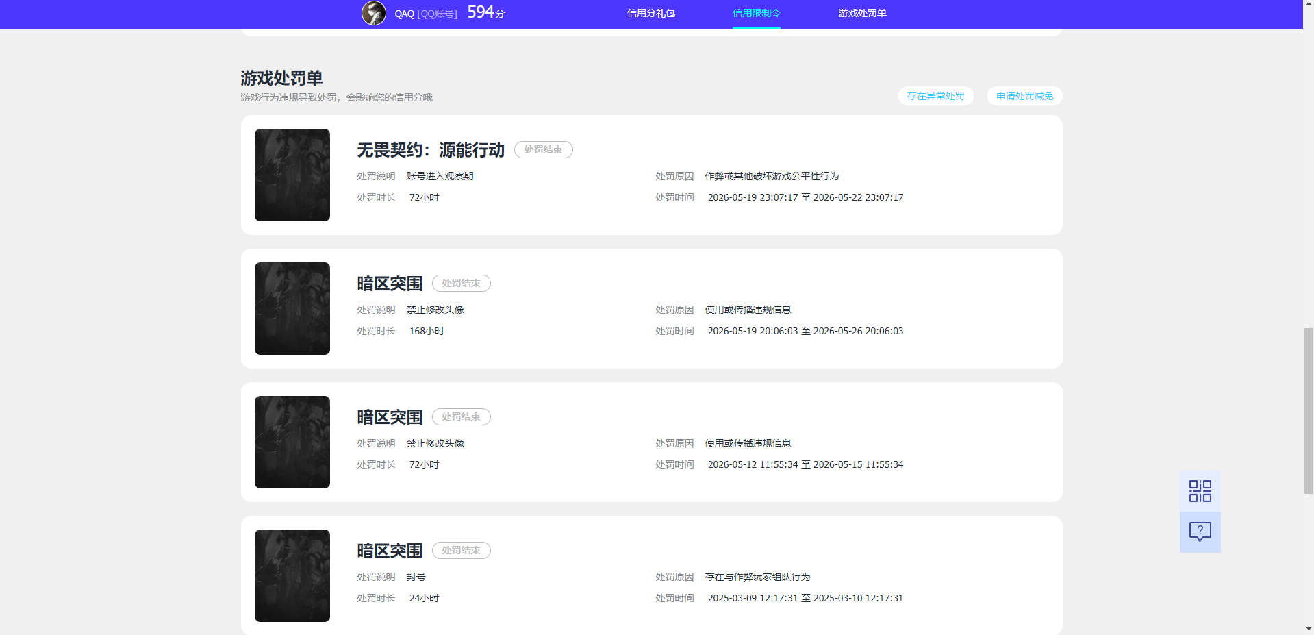This screenshot has width=1314, height=635.
Task: Open thumbnail of 168小时 暗区突围 card
Action: (x=292, y=308)
